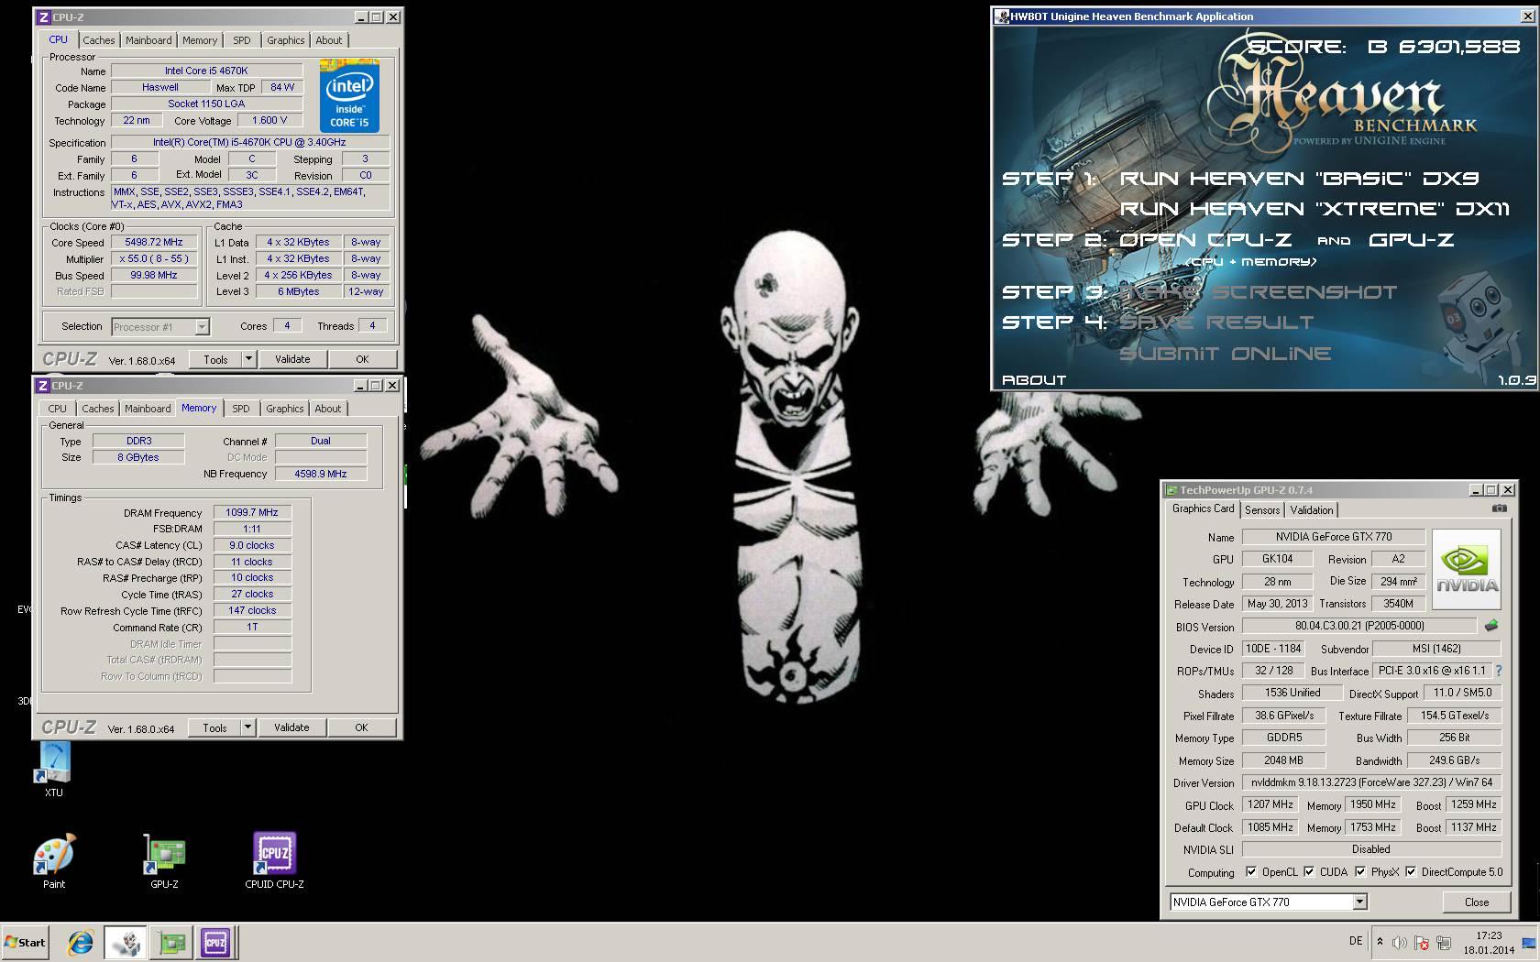
Task: Toggle the OpenCL checkbox in GPU-Z
Action: (x=1251, y=871)
